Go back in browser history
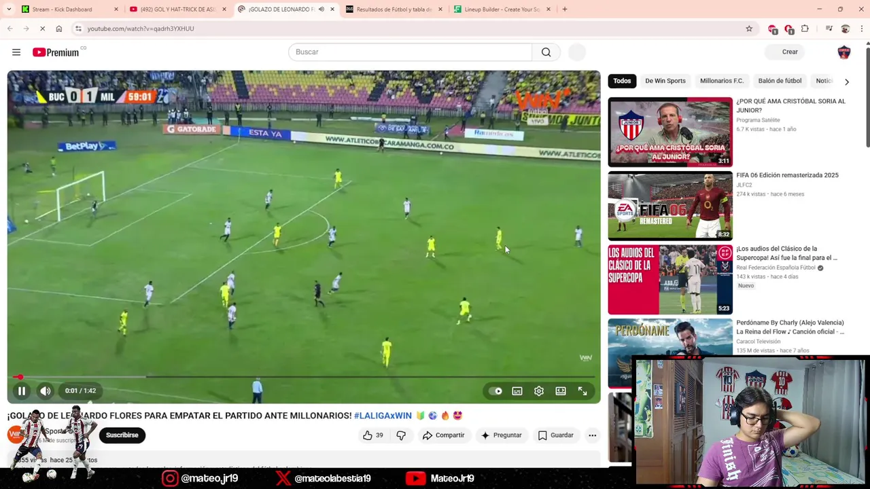Screen dimensions: 870x489 click(10, 29)
